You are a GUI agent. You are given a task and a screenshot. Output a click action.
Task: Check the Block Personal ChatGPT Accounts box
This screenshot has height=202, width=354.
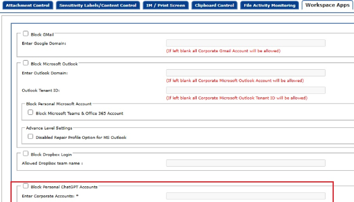click(26, 186)
